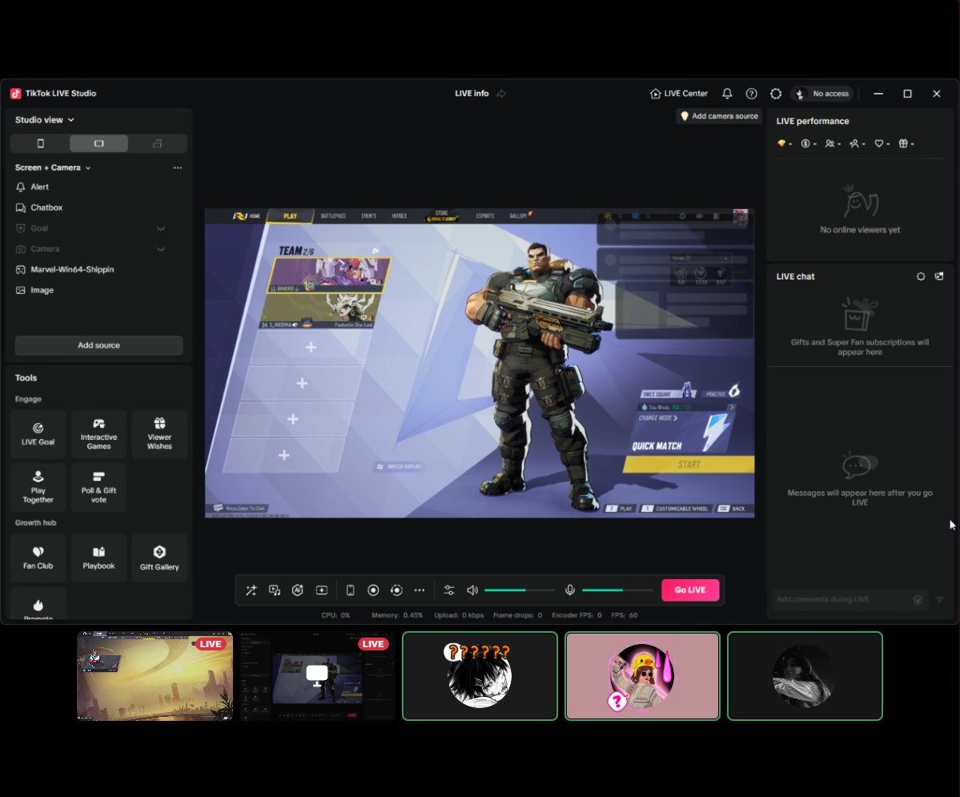
Task: Click LIVE info in the title bar
Action: [472, 94]
